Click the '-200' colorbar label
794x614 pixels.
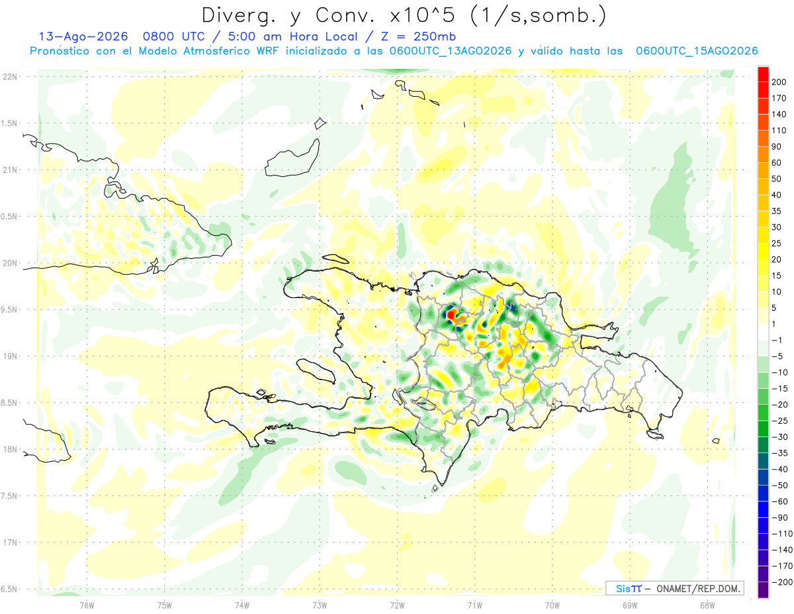click(783, 582)
